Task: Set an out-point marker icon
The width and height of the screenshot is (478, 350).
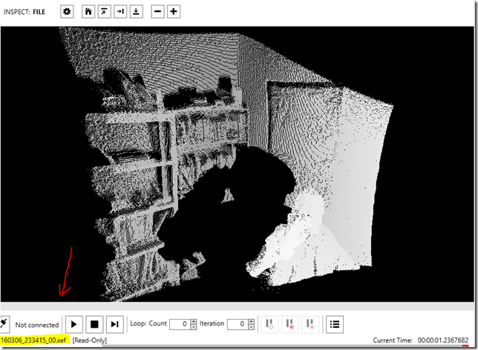Action: coord(290,324)
